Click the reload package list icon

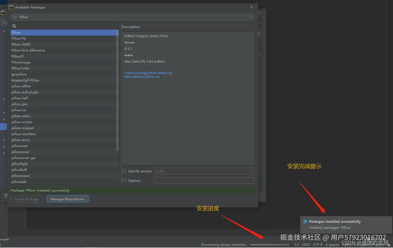coord(14,26)
